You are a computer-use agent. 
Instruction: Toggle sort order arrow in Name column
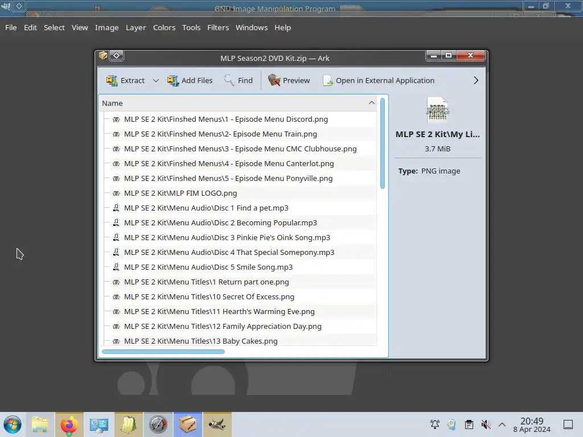371,102
